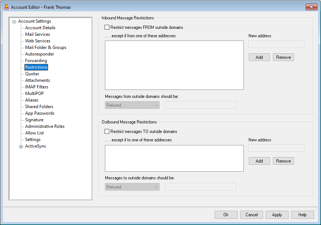Image resolution: width=321 pixels, height=225 pixels.
Task: Go to Autoresponder settings
Action: pos(39,54)
